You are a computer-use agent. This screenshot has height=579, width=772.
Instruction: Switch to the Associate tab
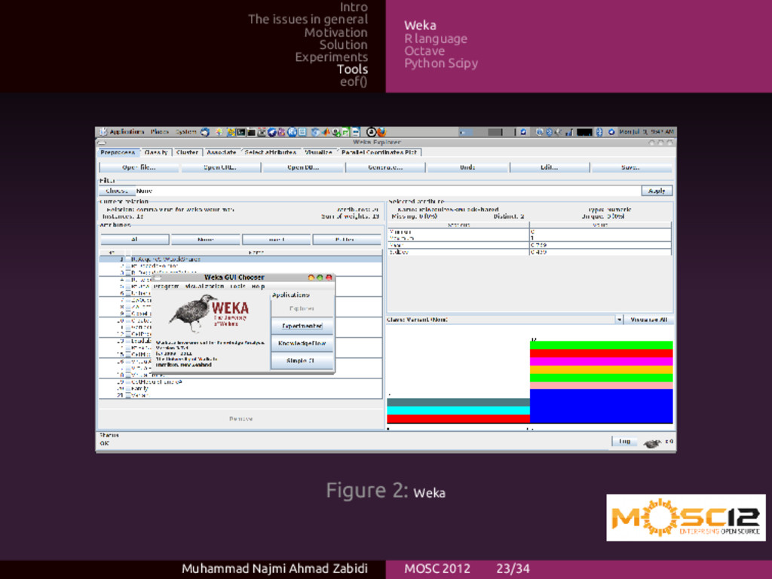(221, 152)
